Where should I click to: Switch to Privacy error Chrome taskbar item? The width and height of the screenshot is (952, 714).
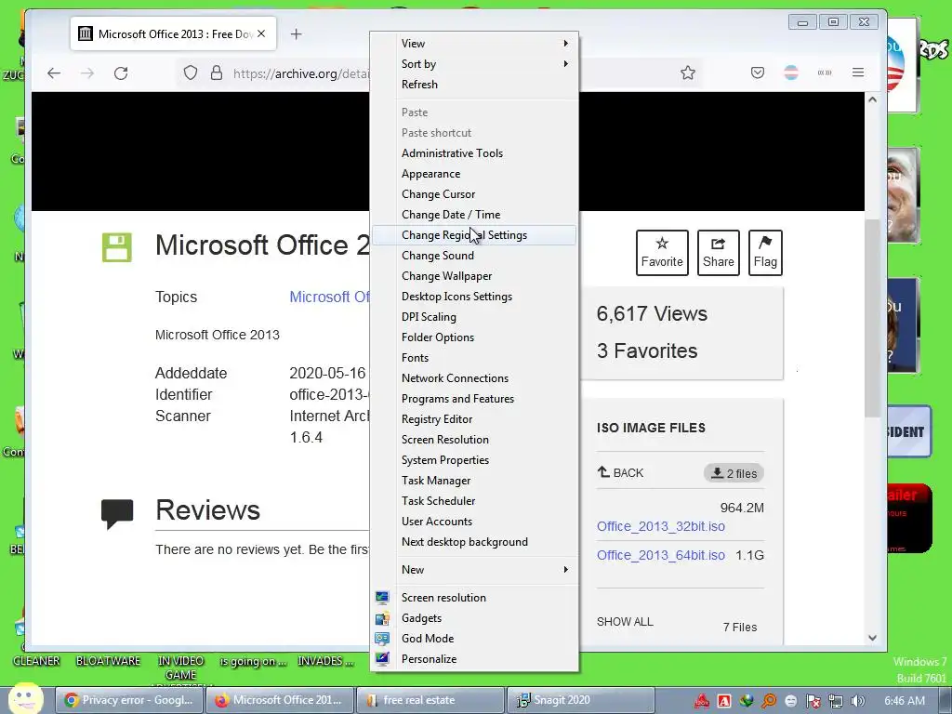pyautogui.click(x=128, y=700)
